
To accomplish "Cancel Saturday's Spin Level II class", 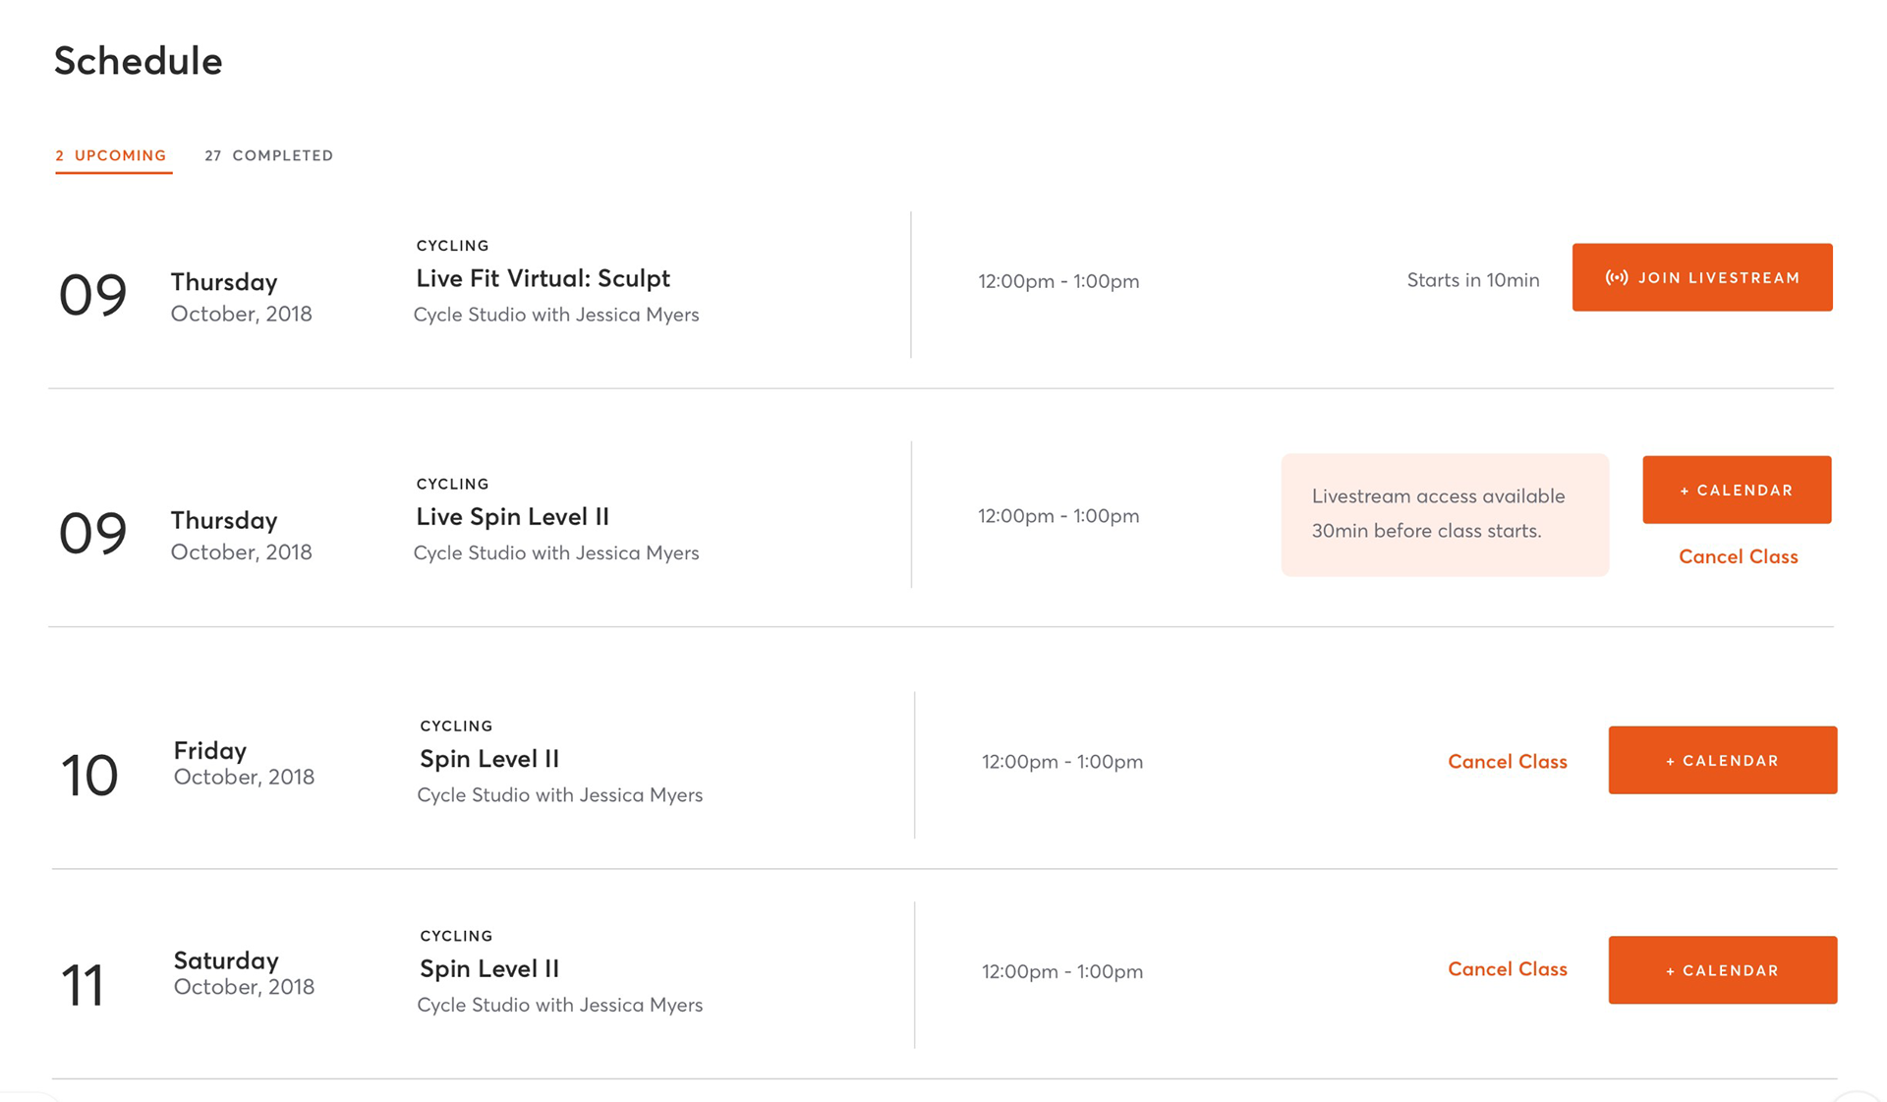I will (1508, 969).
